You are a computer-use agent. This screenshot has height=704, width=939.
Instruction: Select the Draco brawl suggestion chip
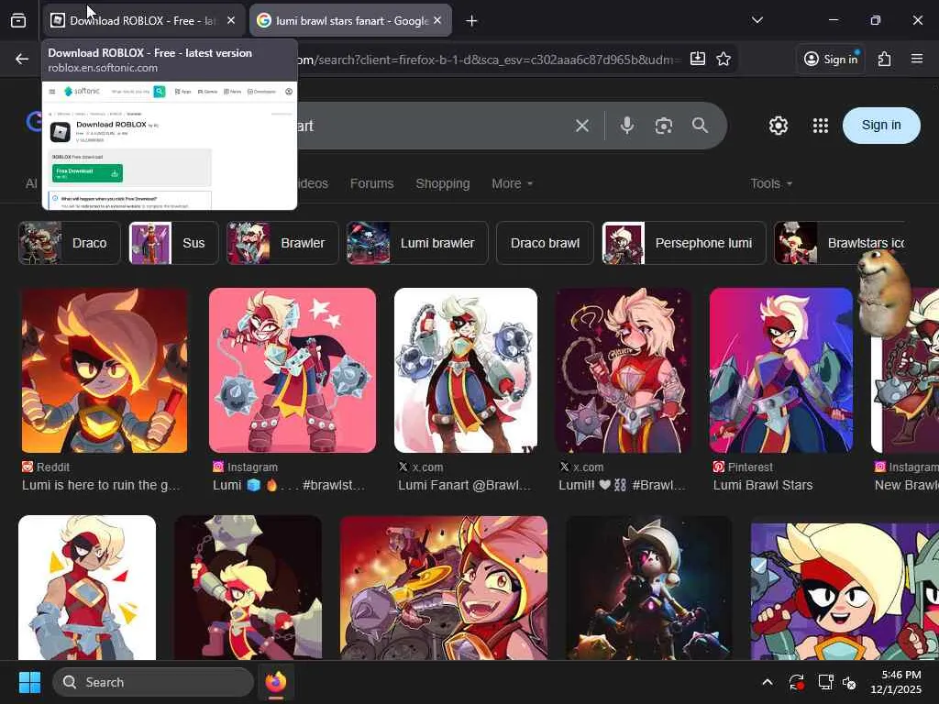click(545, 243)
